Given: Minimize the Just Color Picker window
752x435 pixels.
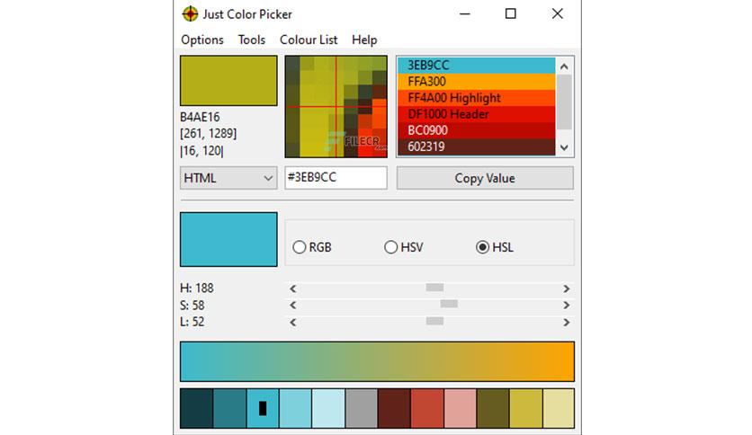Looking at the screenshot, I should [464, 13].
